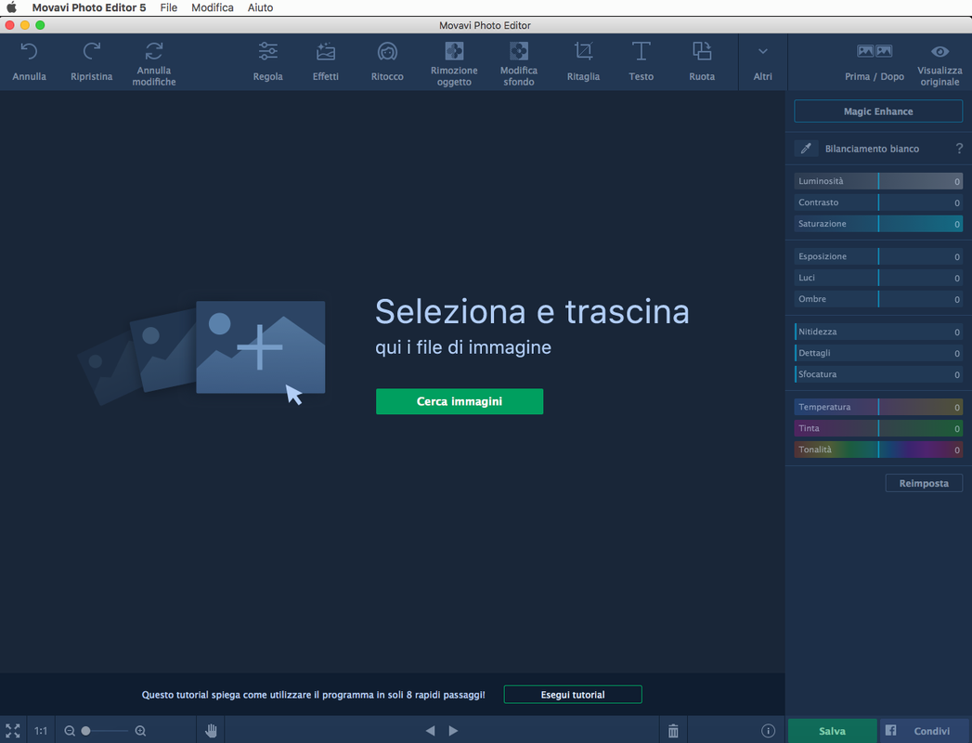The image size is (972, 743).
Task: Click the Ombre slider
Action: coord(878,299)
